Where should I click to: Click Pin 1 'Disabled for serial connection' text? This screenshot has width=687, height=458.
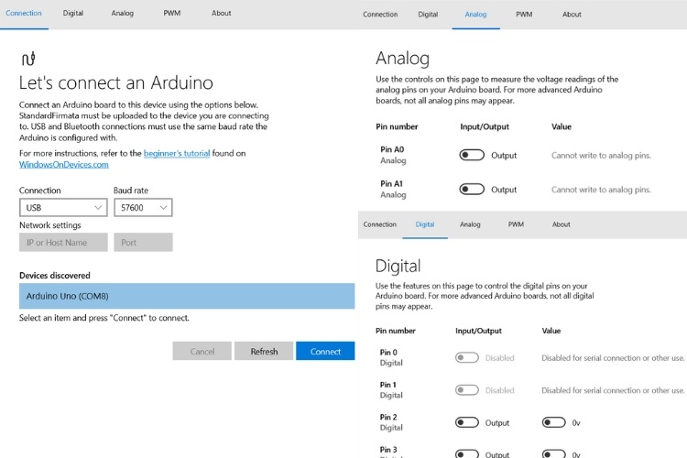[x=613, y=390]
